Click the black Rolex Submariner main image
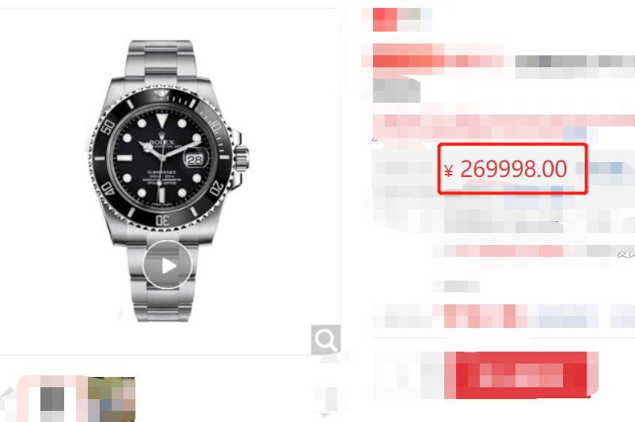This screenshot has width=635, height=422. pyautogui.click(x=168, y=181)
